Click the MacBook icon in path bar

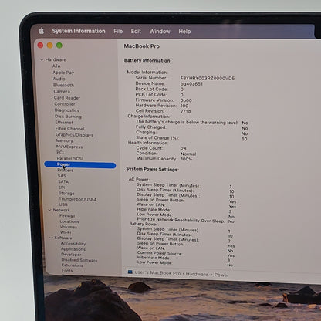(130, 272)
